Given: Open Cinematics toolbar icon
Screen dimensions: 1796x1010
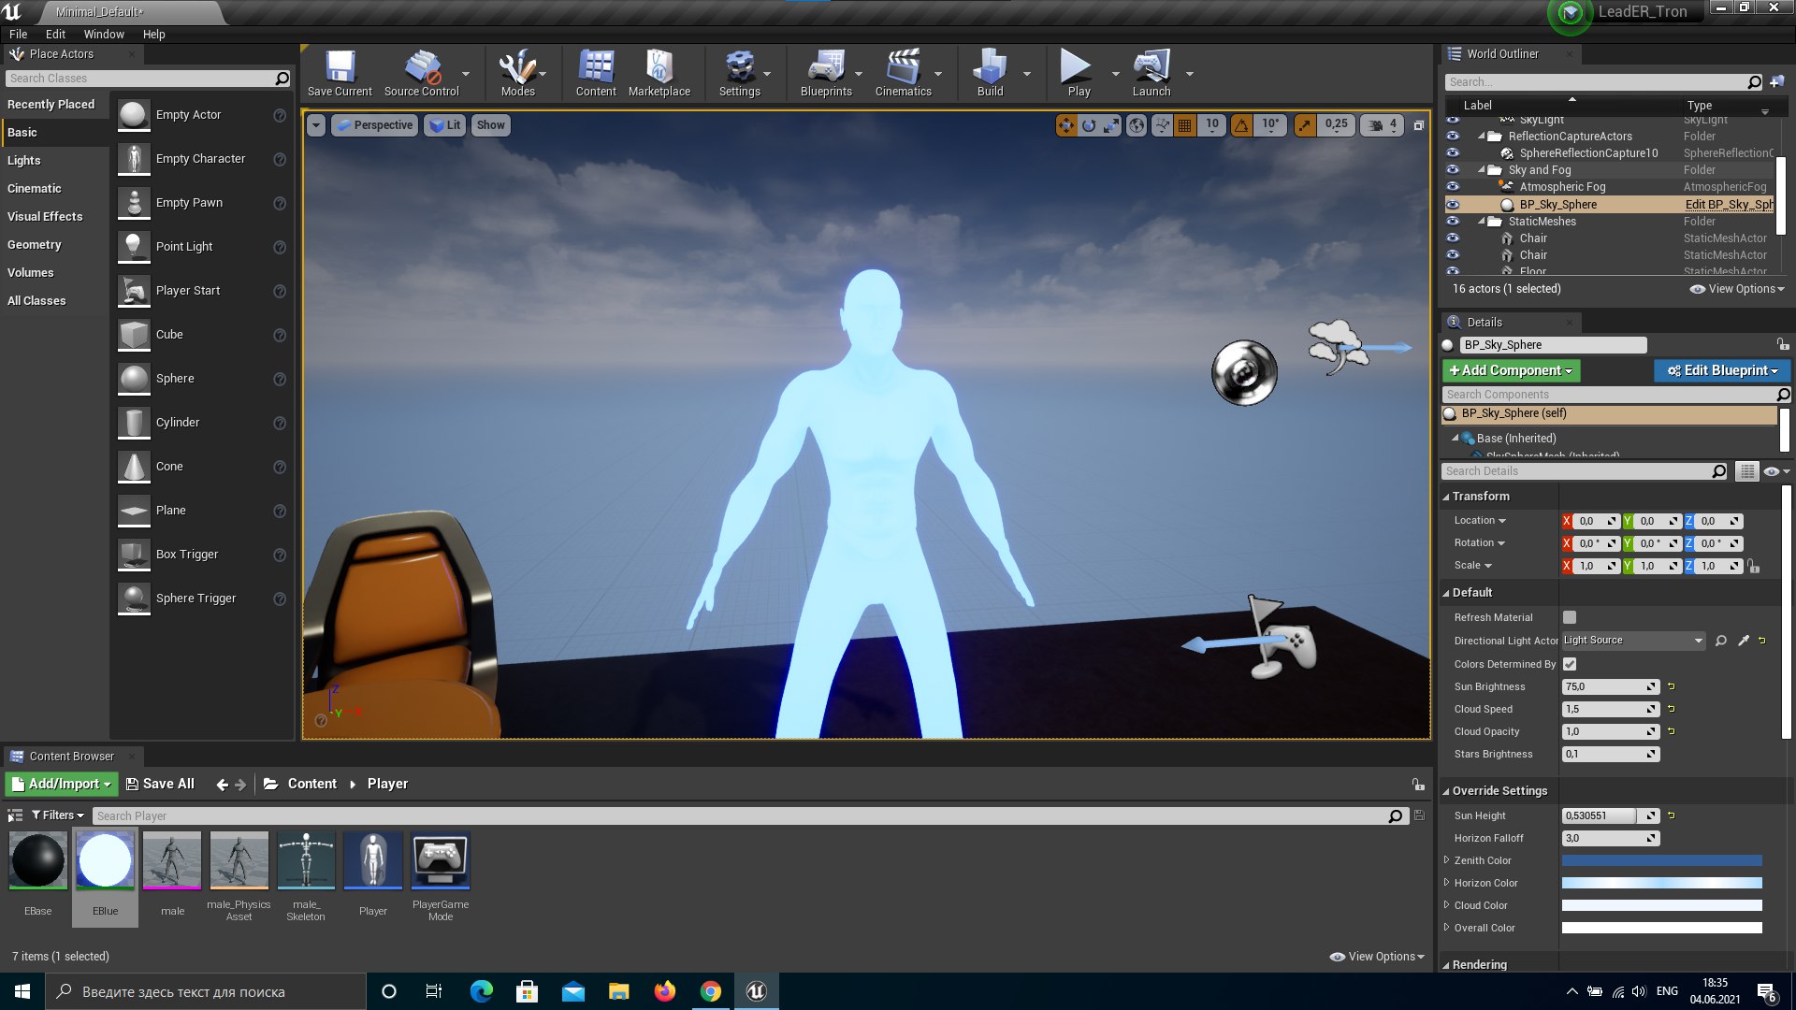Looking at the screenshot, I should click(x=903, y=73).
